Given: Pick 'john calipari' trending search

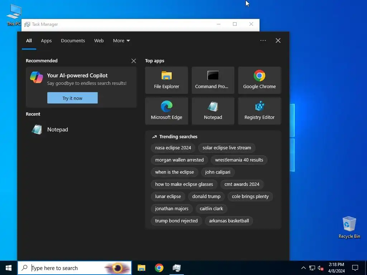Looking at the screenshot, I should click(218, 172).
